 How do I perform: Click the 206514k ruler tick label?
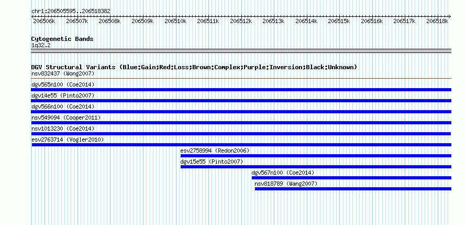(306, 21)
